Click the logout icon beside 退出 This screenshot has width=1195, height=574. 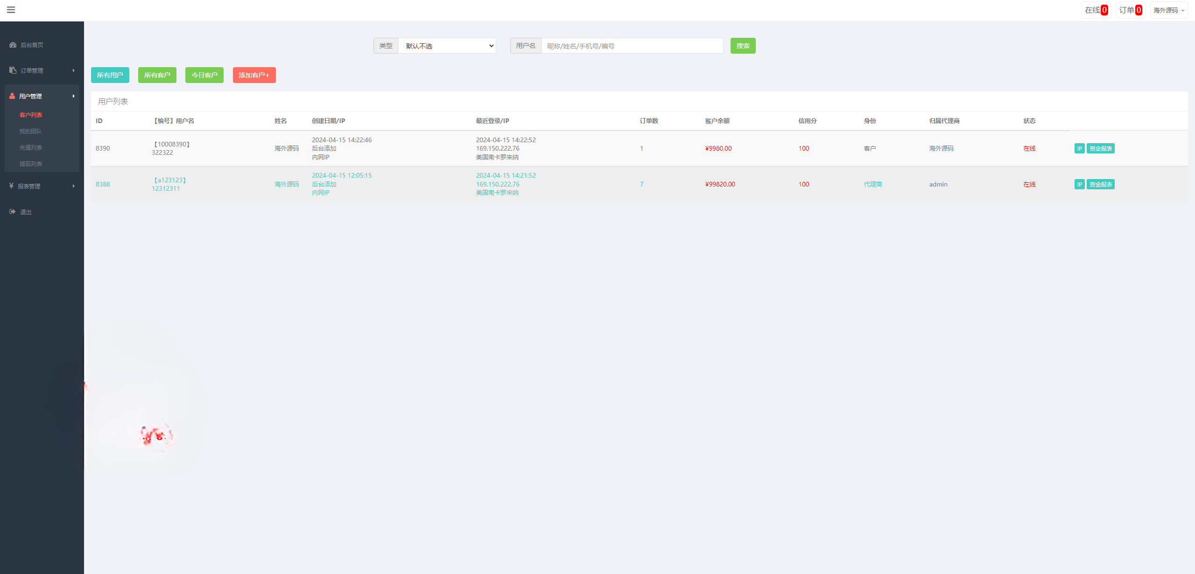(x=12, y=212)
